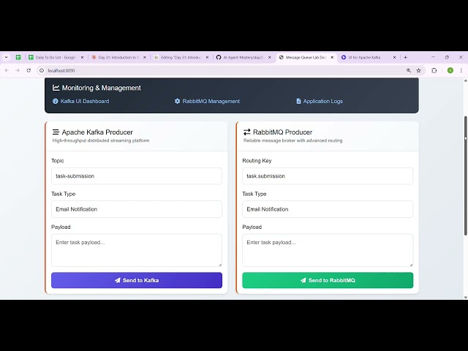Click the RabbitMQ Producer heading
The height and width of the screenshot is (351, 468).
coord(283,132)
